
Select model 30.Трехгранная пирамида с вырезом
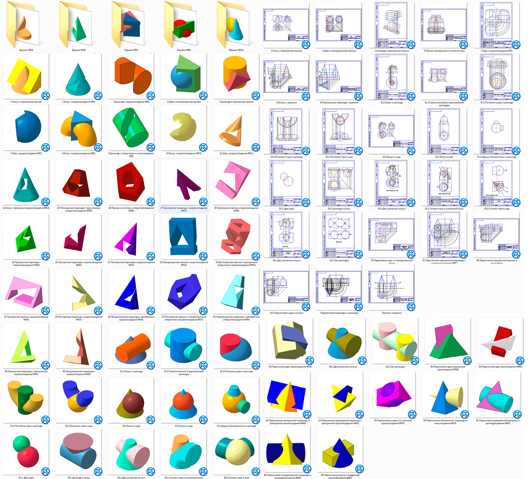(x=78, y=237)
